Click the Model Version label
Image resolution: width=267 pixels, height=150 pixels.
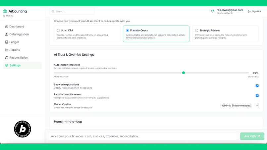point(62,104)
